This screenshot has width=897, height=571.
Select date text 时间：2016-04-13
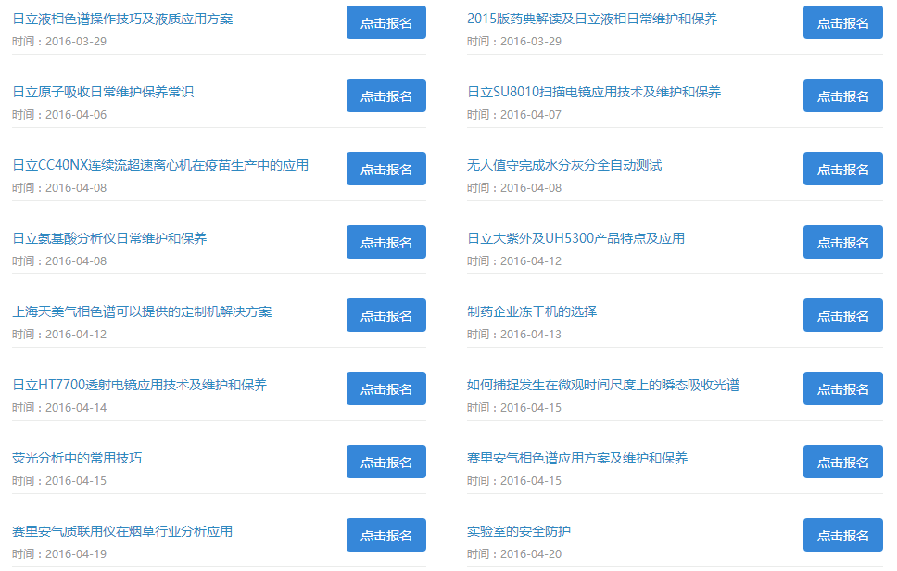pyautogui.click(x=514, y=335)
